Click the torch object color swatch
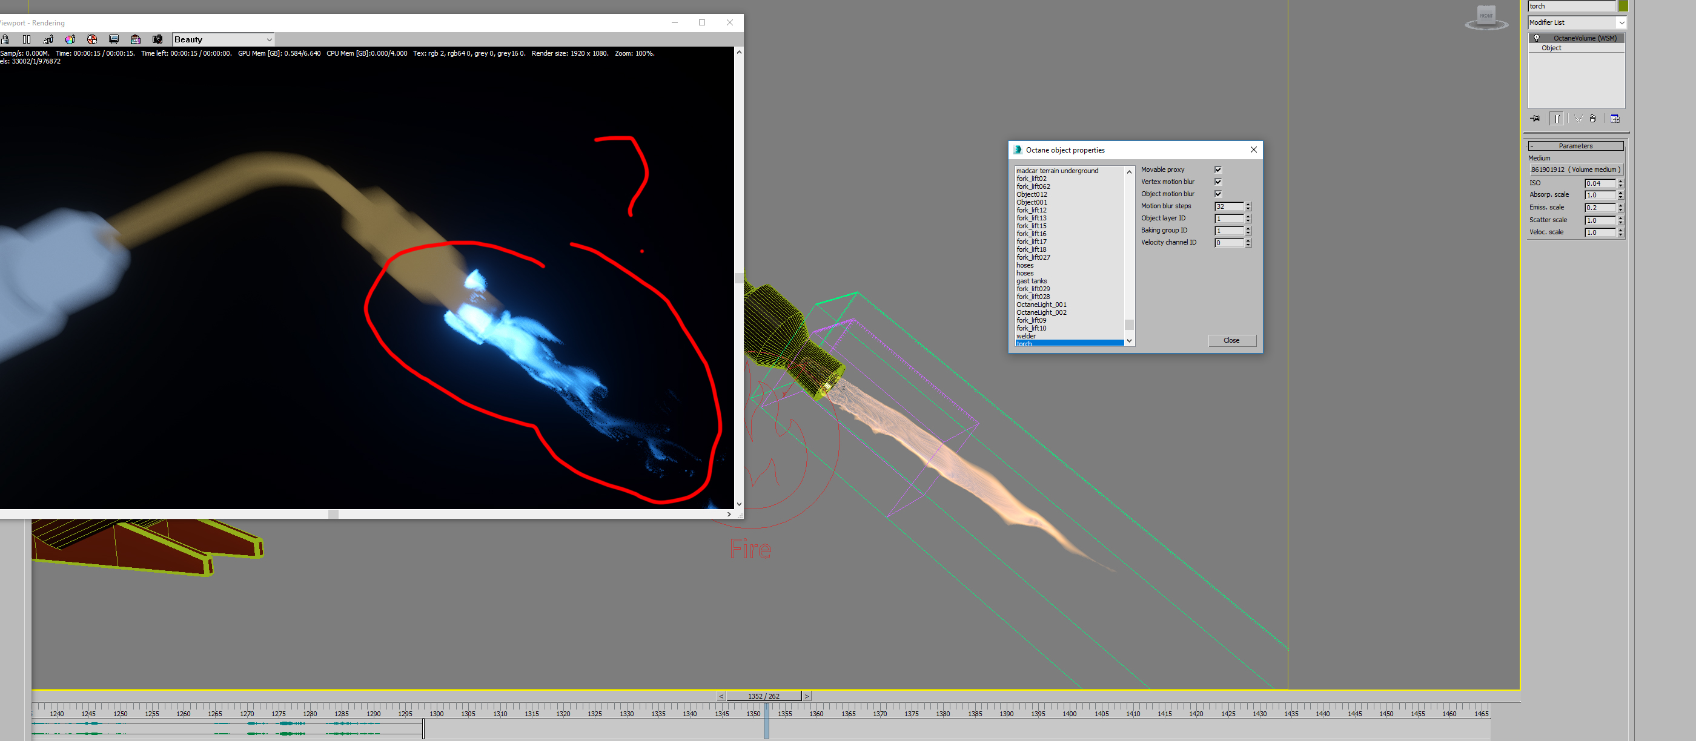 (x=1623, y=6)
